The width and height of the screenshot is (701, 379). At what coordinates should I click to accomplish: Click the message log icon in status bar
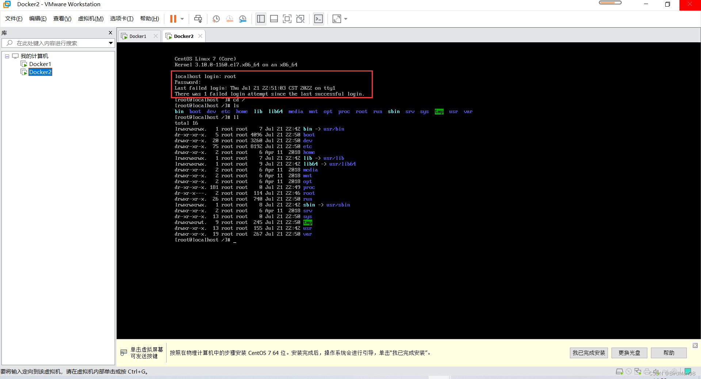coord(688,372)
